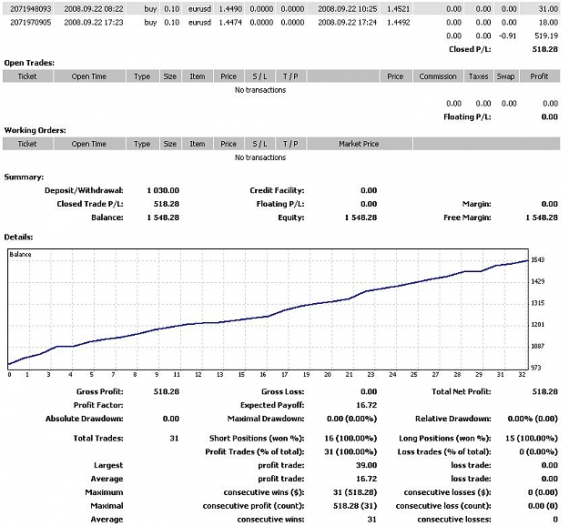569x526 pixels.
Task: Click the Balance label in Summary
Action: [107, 217]
